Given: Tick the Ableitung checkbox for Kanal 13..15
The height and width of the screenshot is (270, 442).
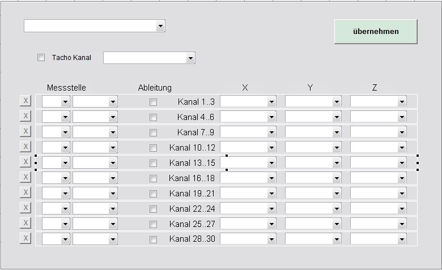Looking at the screenshot, I should coord(153,163).
